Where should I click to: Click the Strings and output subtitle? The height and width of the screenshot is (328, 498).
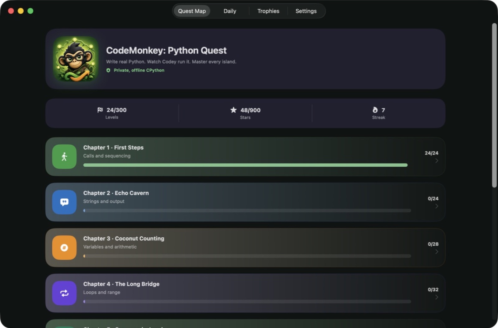pyautogui.click(x=104, y=201)
